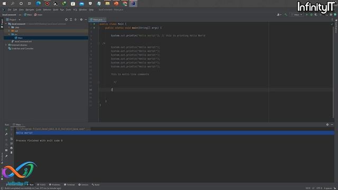
Task: Hide the Run tool window
Action: coord(332,125)
